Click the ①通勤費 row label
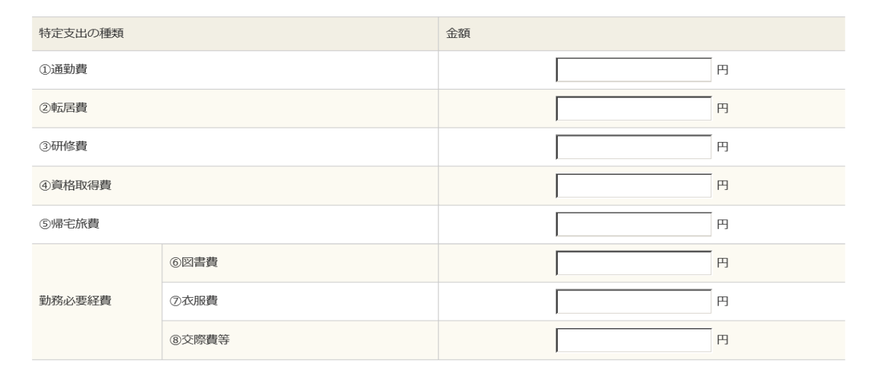This screenshot has width=877, height=381. click(x=62, y=70)
